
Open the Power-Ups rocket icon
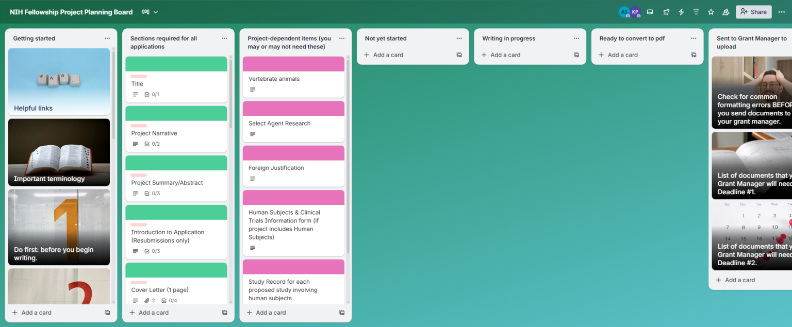(666, 12)
